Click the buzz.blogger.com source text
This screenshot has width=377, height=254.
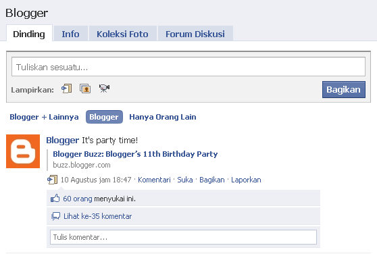82,165
